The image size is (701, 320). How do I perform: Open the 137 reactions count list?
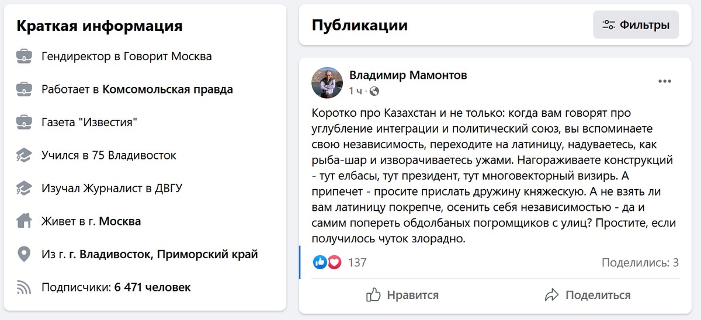[357, 263]
